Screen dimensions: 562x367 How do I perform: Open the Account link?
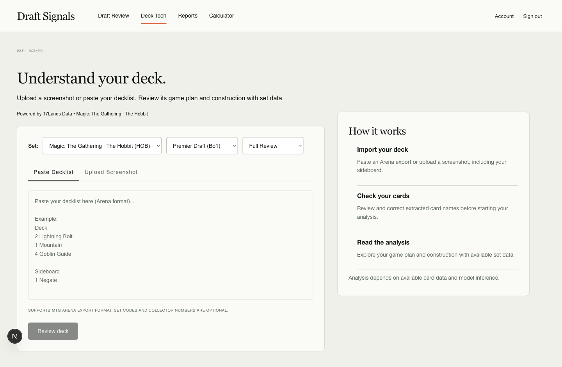tap(504, 16)
